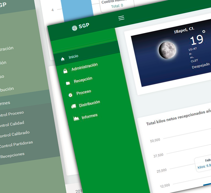211x193 pixels.
Task: Click the home icon beside Inicio
Action: 63,59
